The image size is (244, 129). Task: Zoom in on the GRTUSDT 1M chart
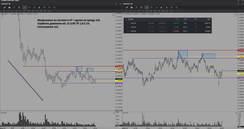tap(167, 7)
